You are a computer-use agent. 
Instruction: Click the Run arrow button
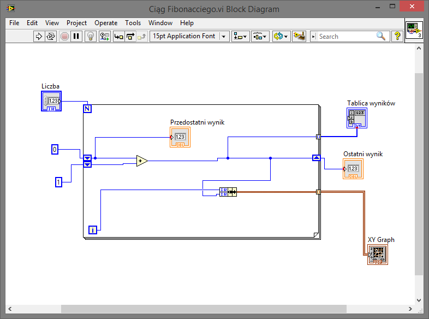click(x=39, y=37)
